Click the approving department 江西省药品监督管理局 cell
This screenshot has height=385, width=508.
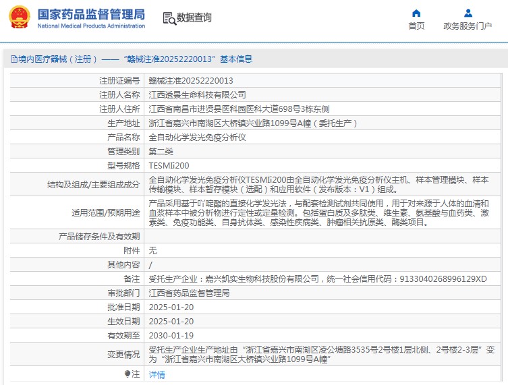click(x=189, y=293)
